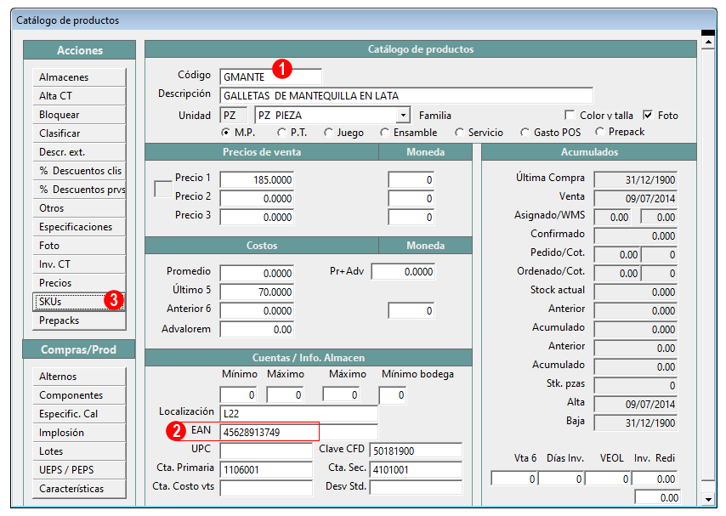The width and height of the screenshot is (726, 516).
Task: Click the Baja date field 31/12/1900
Action: tap(636, 422)
